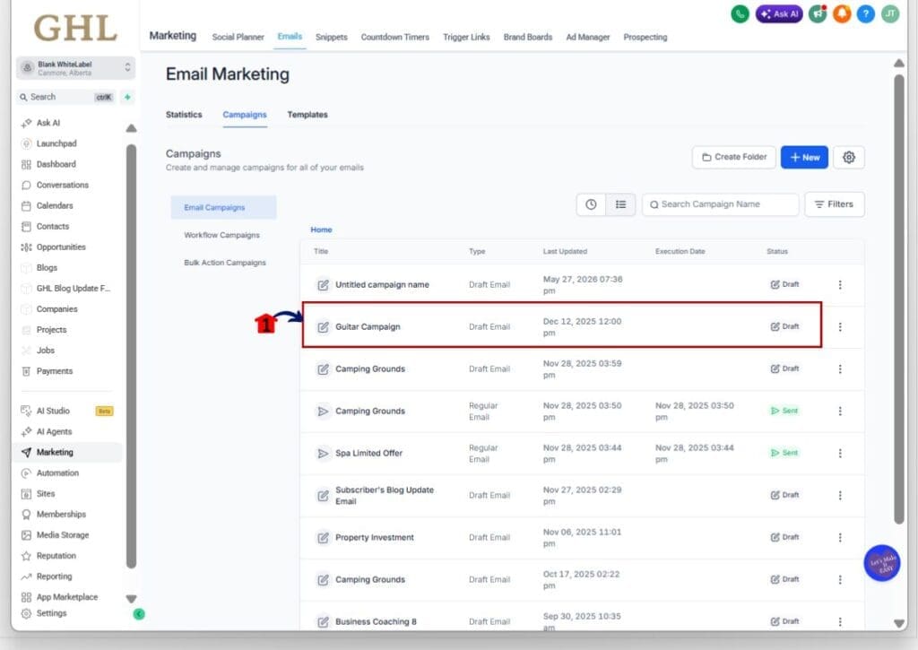Open Ask AI in the sidebar
918x650 pixels.
pyautogui.click(x=48, y=123)
